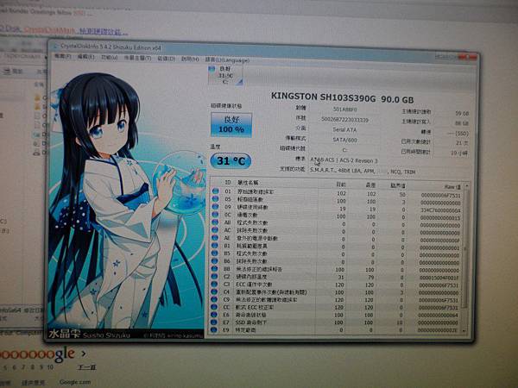Click the ID column header

point(227,182)
